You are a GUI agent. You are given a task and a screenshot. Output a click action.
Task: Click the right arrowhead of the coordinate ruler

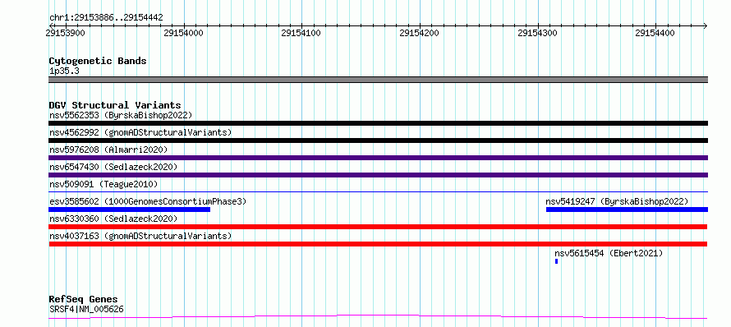[705, 25]
